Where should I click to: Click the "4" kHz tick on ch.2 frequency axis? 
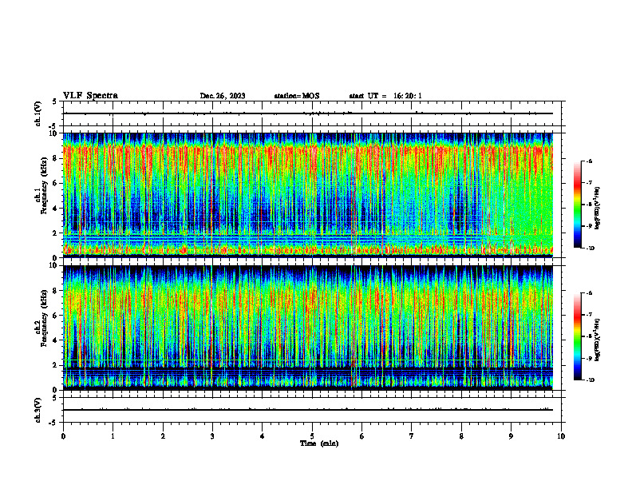pyautogui.click(x=56, y=340)
